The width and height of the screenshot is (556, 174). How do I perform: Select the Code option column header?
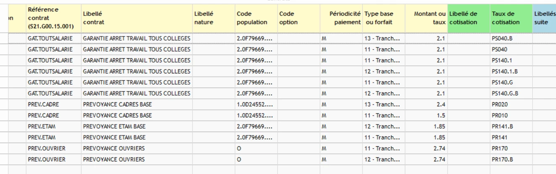coord(298,18)
